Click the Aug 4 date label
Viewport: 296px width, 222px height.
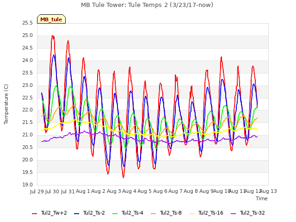pyautogui.click(x=129, y=191)
